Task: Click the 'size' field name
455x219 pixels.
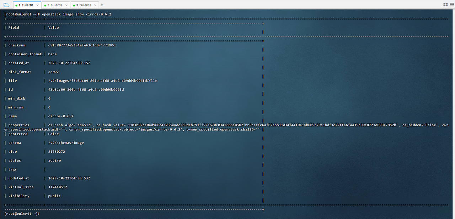Action: point(12,152)
